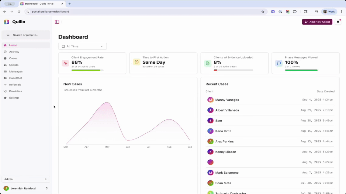
Task: Click the Client Engagement Rate progress bar
Action: pyautogui.click(x=88, y=70)
